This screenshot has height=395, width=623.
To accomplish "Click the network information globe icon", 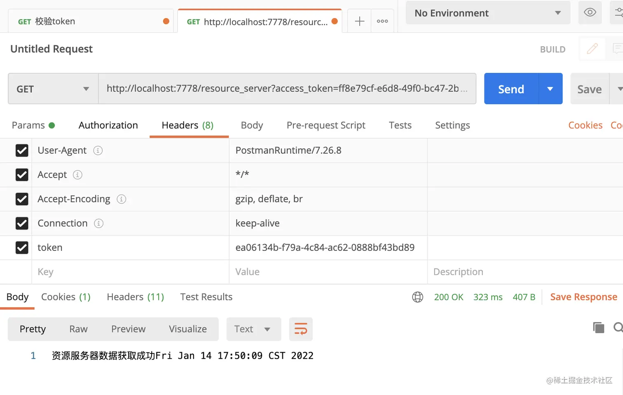I will pos(417,297).
